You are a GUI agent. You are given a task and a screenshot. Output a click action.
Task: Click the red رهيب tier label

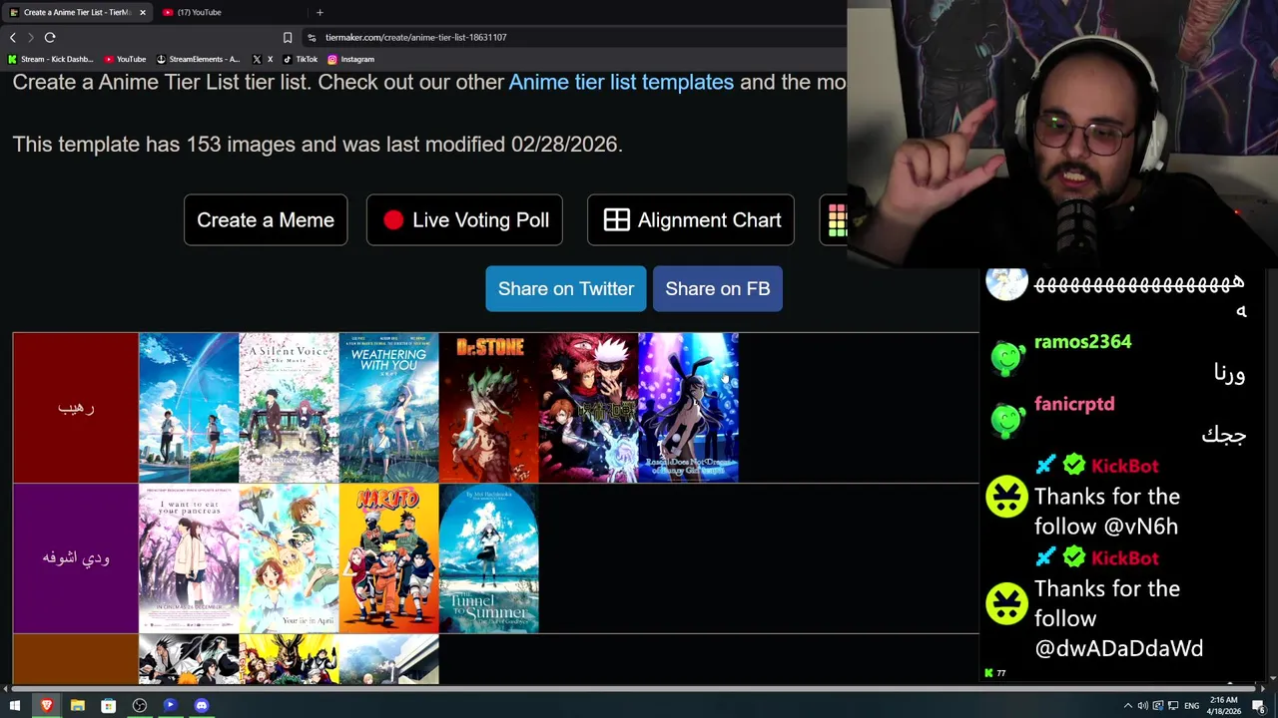point(76,408)
